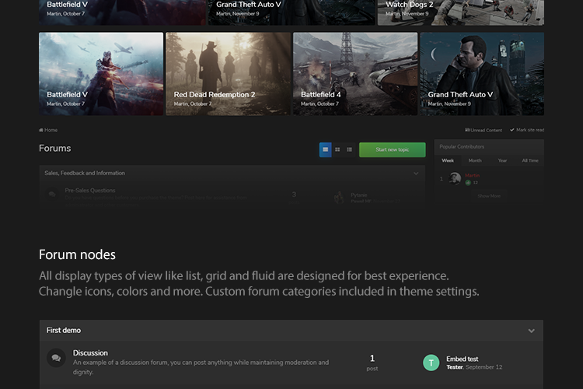Select the All Time contributors tab
The height and width of the screenshot is (389, 583).
pyautogui.click(x=530, y=160)
